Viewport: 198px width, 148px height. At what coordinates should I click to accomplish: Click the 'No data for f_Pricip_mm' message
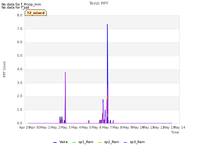point(21,4)
